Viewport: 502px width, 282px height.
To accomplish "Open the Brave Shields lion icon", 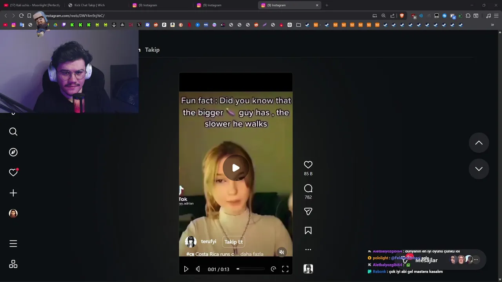I will click(402, 16).
